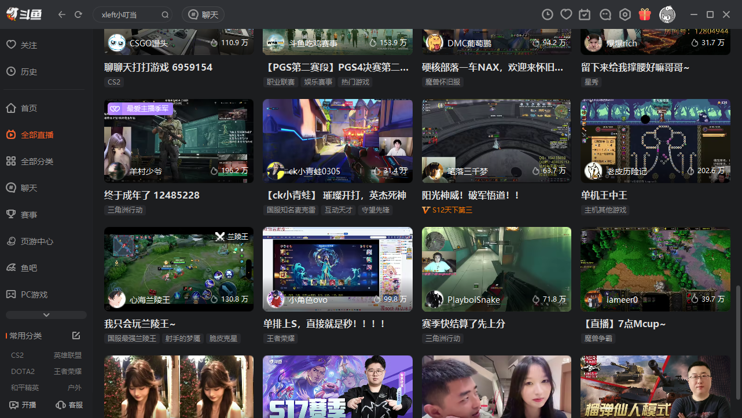Image resolution: width=742 pixels, height=418 pixels.
Task: Click the 娱乐赛事 tag
Action: click(x=318, y=82)
